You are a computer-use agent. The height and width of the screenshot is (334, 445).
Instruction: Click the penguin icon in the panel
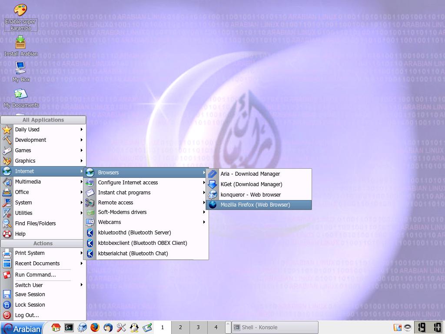(x=134, y=328)
